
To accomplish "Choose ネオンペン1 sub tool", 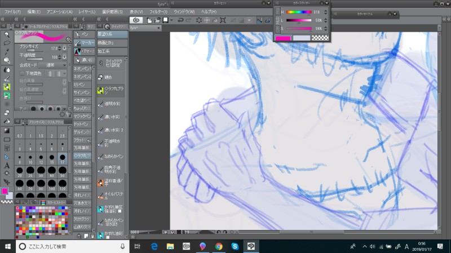I will (82, 69).
